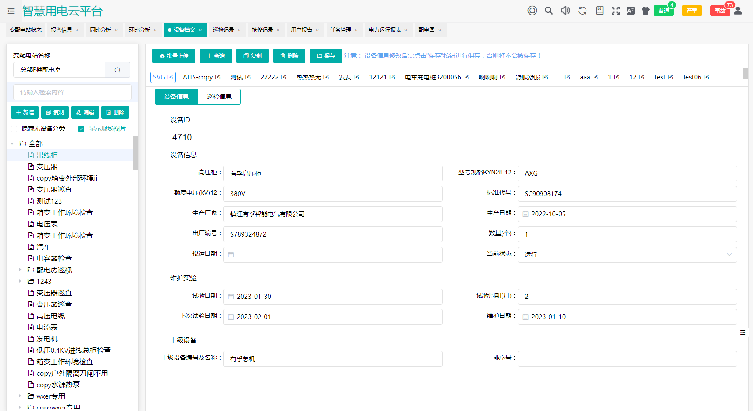The width and height of the screenshot is (753, 411).
Task: Open the header search magnifier
Action: click(549, 11)
